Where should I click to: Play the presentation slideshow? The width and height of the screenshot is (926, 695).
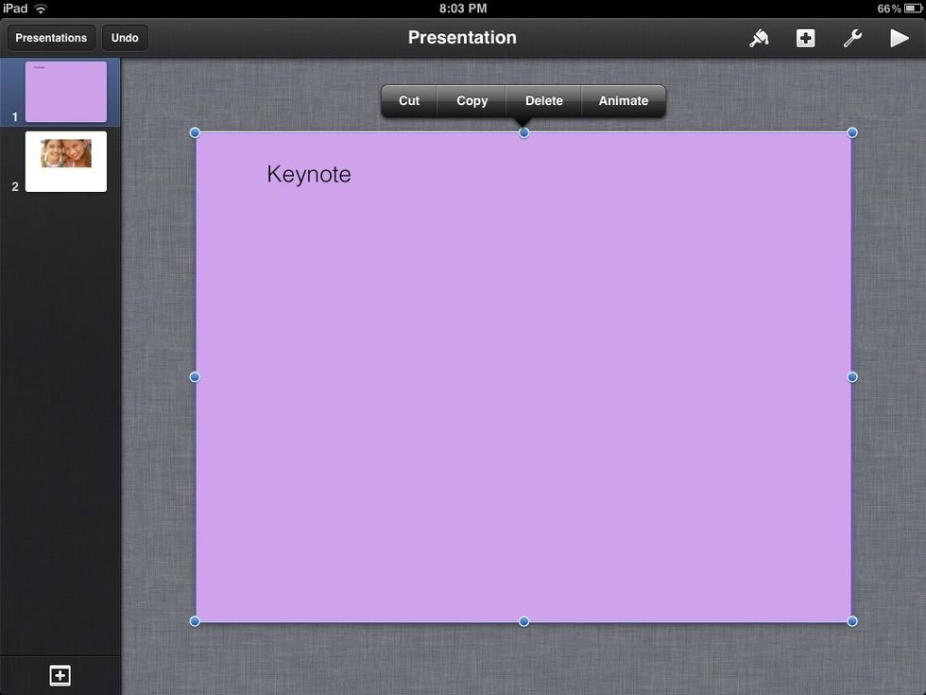coord(899,38)
